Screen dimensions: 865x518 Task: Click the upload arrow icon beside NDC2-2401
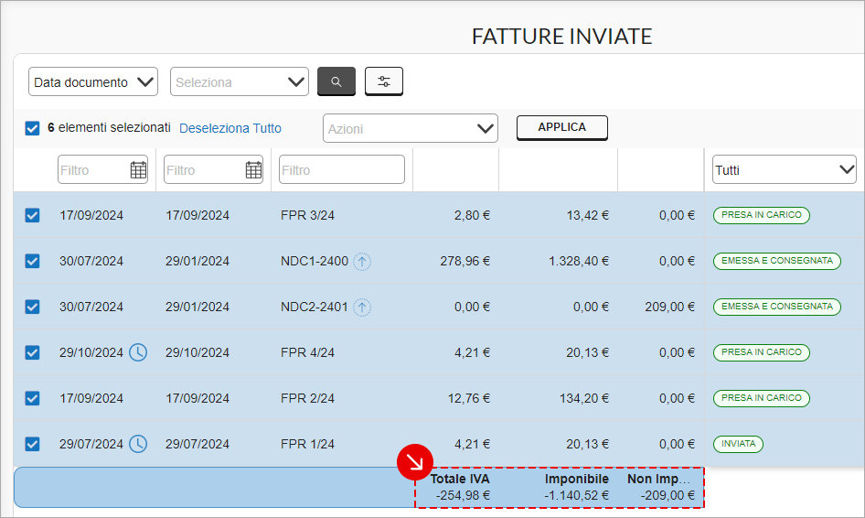click(x=362, y=308)
